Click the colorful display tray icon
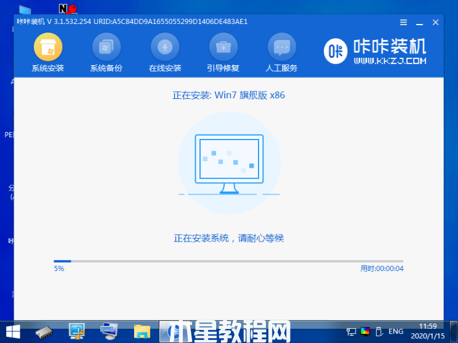 click(365, 331)
